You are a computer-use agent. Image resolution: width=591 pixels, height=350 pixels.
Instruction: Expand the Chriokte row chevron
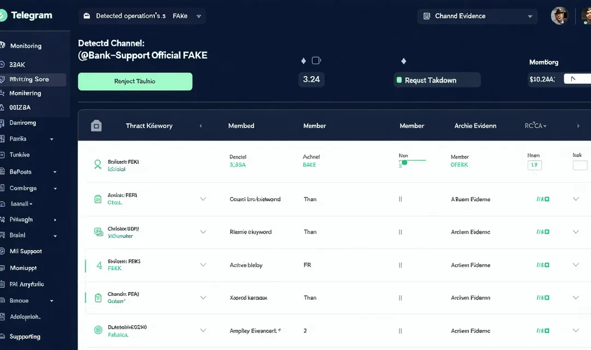click(x=203, y=232)
